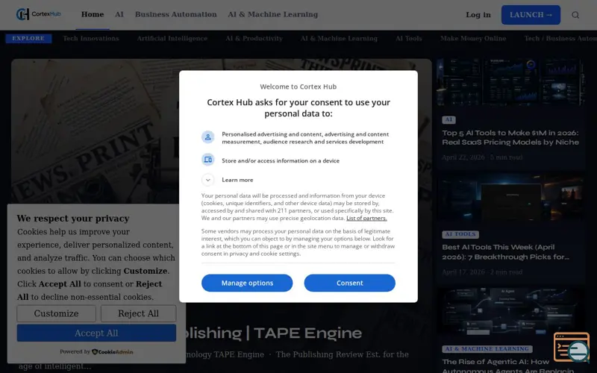Click the Manage options button
Viewport: 597px width, 373px height.
coord(247,283)
